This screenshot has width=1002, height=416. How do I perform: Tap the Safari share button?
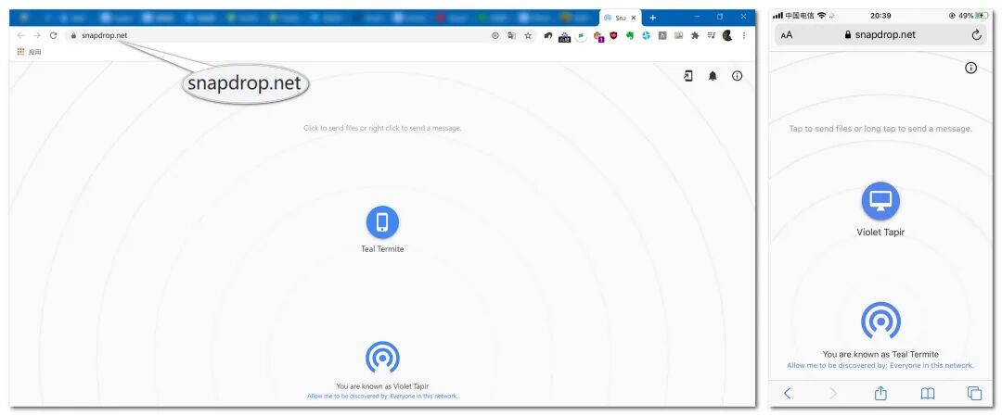pos(880,393)
